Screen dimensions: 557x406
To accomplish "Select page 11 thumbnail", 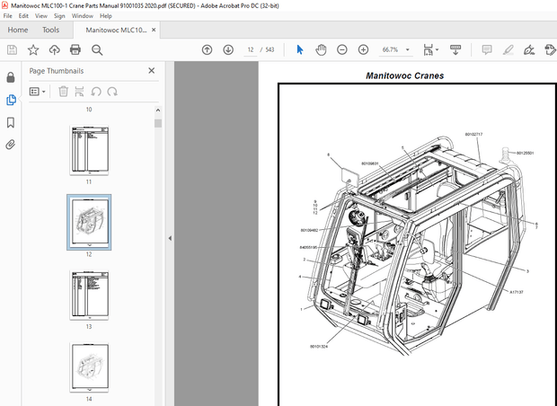I will [x=89, y=150].
